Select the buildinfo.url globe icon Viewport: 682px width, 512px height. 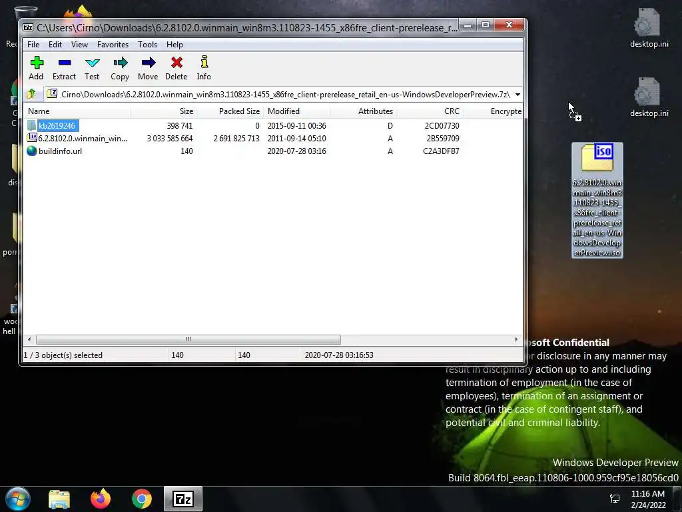pos(32,151)
